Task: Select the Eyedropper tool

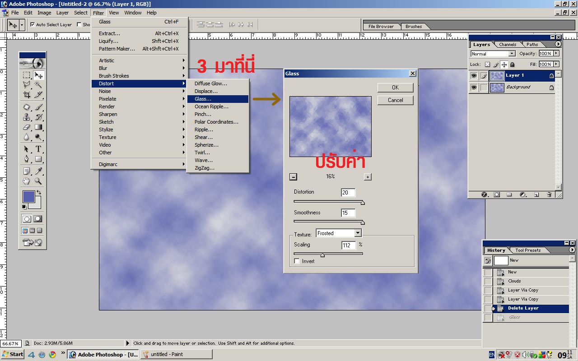Action: pos(38,171)
